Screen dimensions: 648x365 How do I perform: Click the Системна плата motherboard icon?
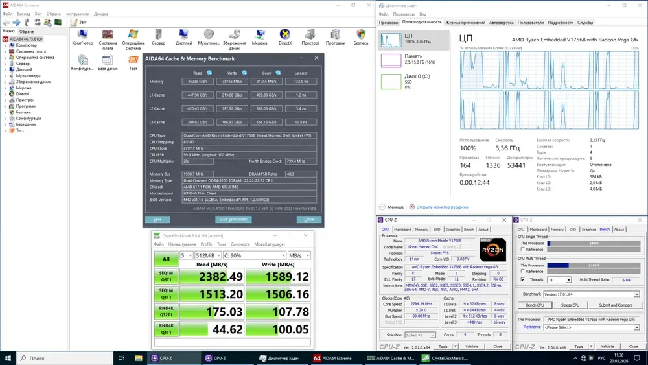(108, 35)
